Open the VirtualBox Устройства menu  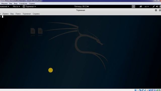coord(23,4)
